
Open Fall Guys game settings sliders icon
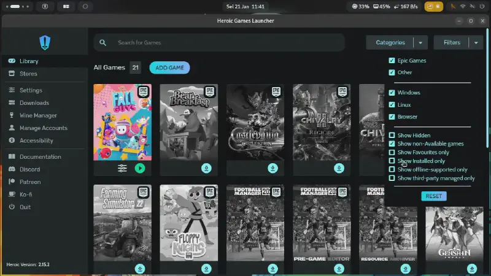[122, 168]
